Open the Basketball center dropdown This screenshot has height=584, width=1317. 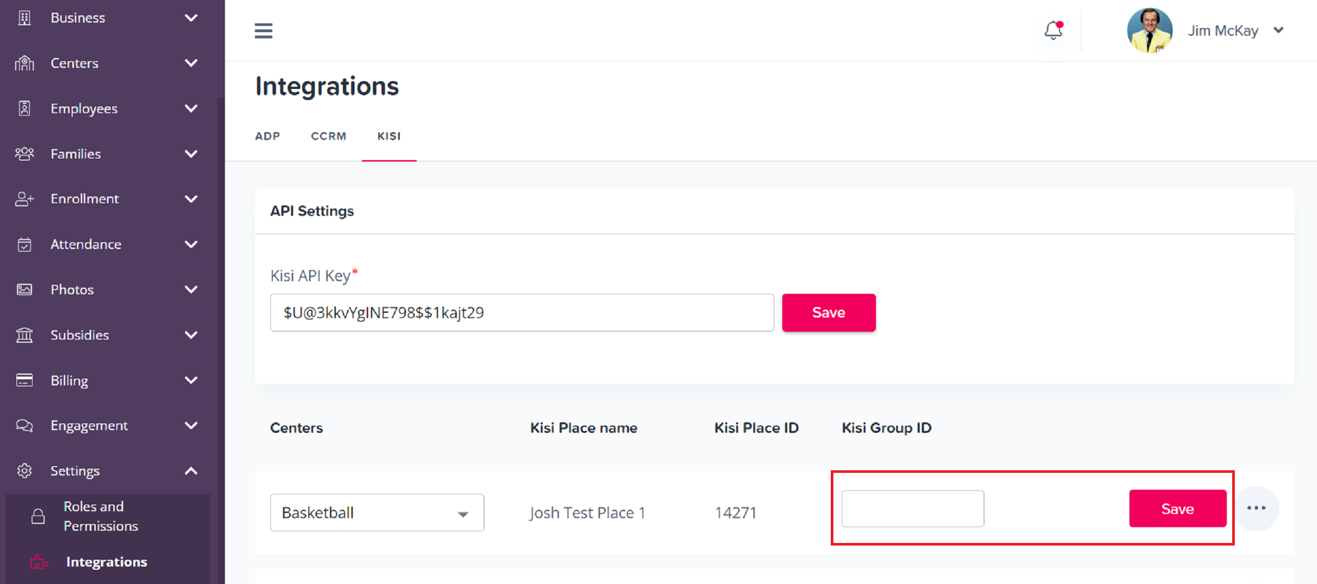point(377,512)
